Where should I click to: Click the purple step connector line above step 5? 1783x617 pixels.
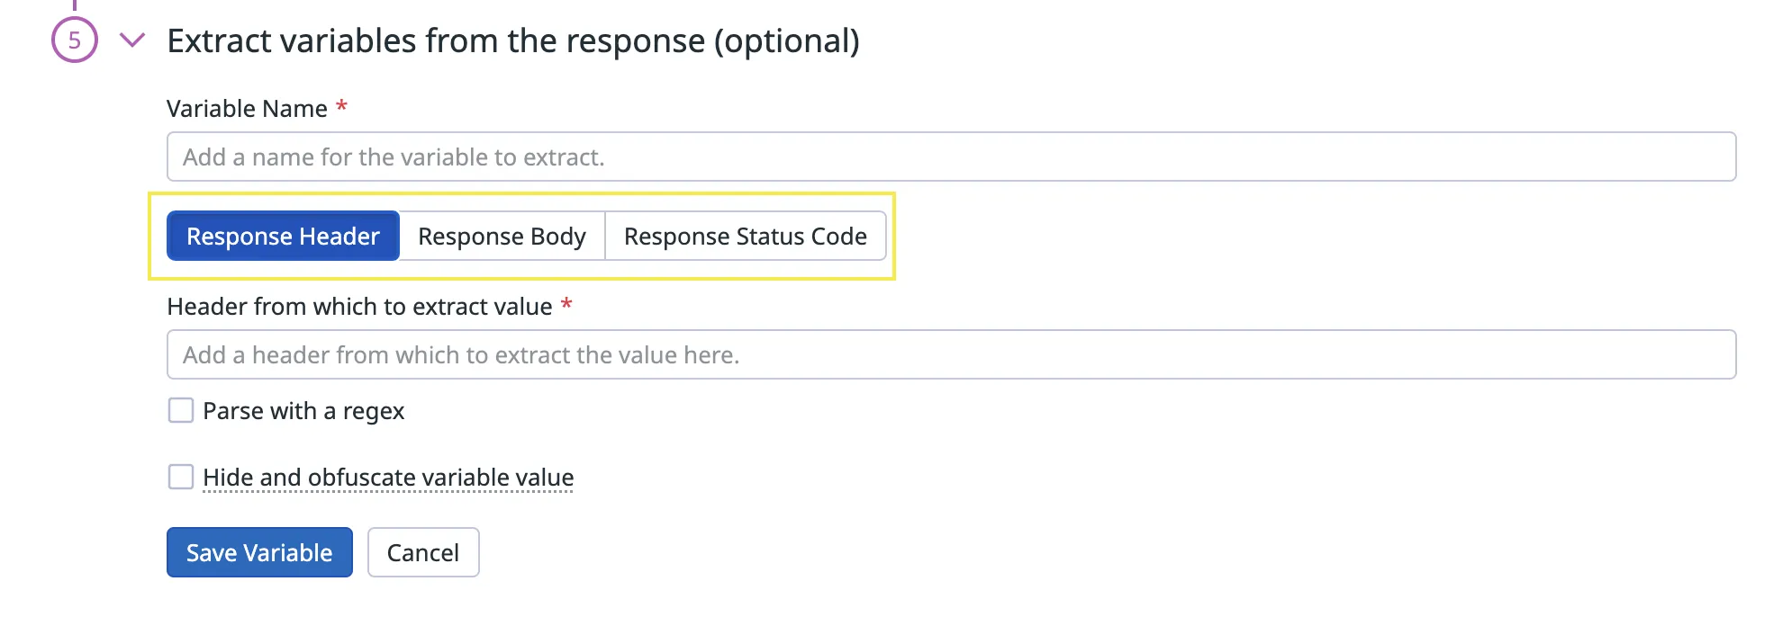(75, 5)
